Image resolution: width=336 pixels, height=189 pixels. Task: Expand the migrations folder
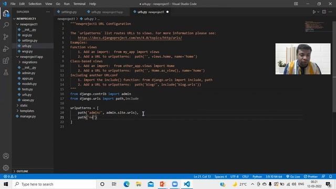tap(33, 62)
